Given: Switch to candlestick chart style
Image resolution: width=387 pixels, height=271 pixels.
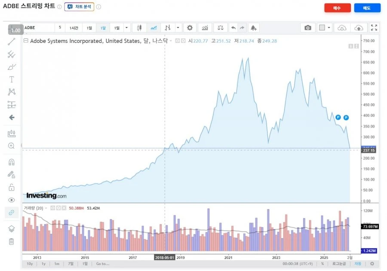Looking at the screenshot, I should (139, 27).
